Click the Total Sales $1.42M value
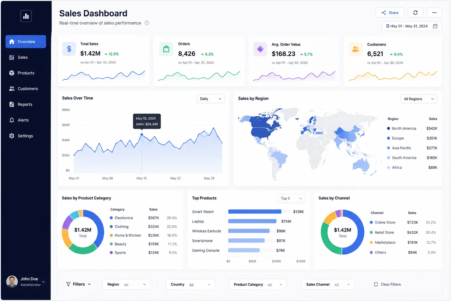The width and height of the screenshot is (451, 301). [90, 53]
